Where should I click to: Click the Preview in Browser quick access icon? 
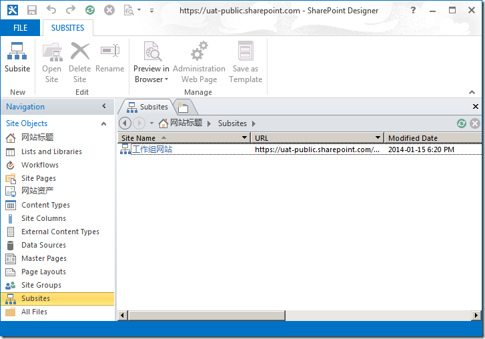129,10
